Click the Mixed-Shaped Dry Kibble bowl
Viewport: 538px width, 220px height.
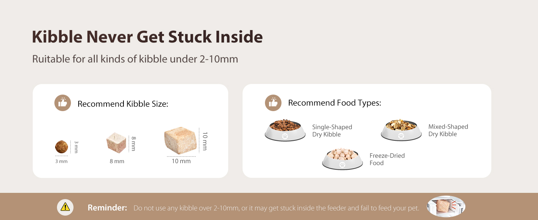point(401,130)
